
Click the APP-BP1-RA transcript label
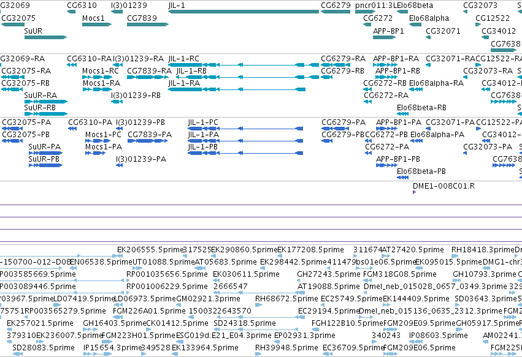coord(396,59)
